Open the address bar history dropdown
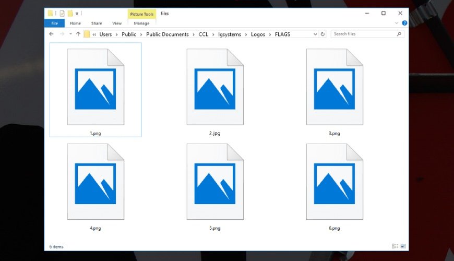Screen dimensions: 454x261 tap(315, 34)
